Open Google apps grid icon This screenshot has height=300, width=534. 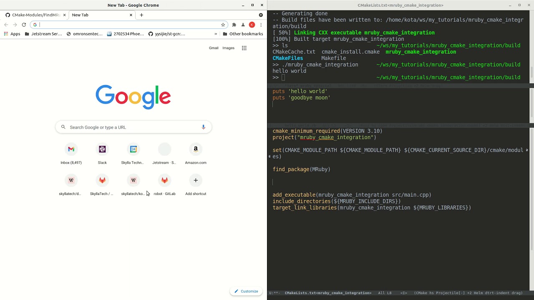click(x=244, y=48)
